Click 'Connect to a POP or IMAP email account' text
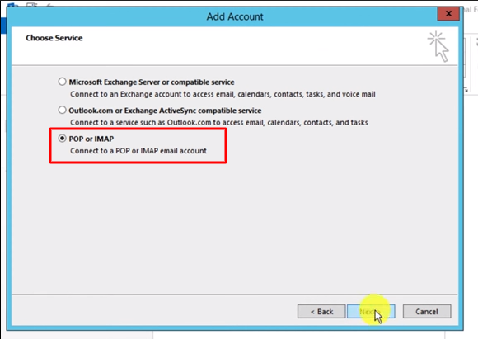Image resolution: width=478 pixels, height=339 pixels. 138,151
